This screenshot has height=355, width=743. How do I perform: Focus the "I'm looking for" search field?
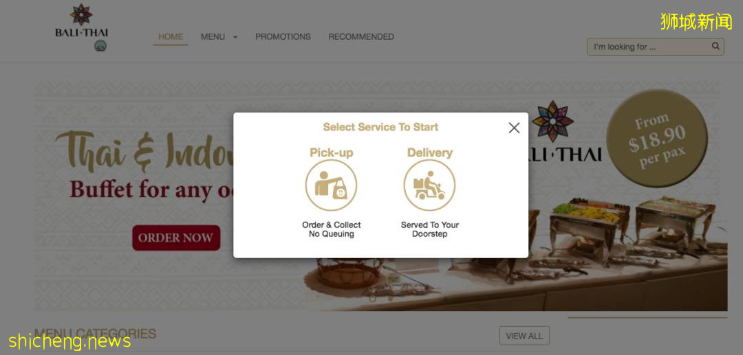click(x=656, y=47)
